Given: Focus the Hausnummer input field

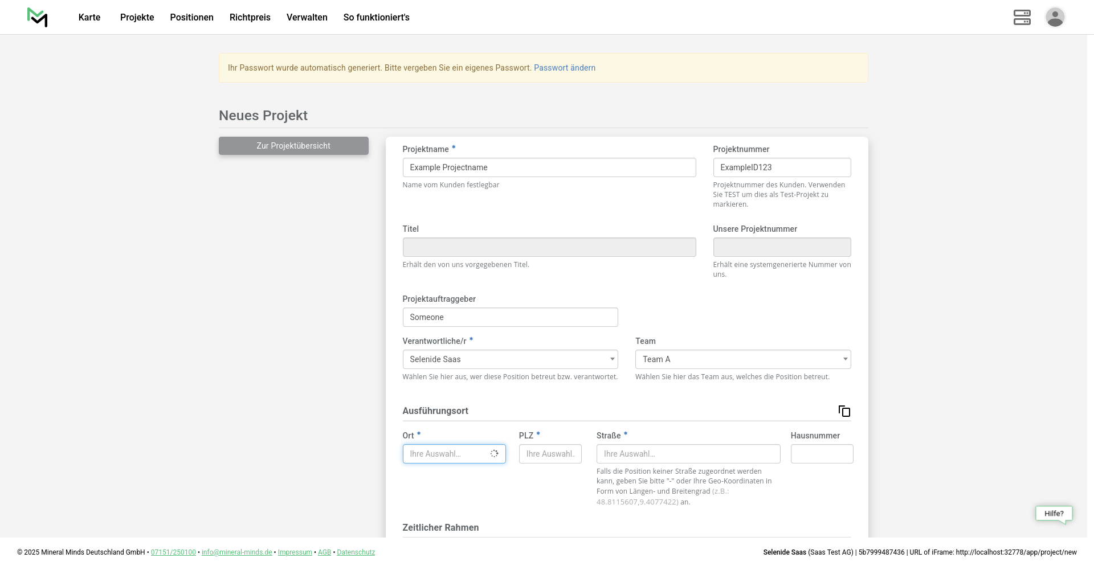Looking at the screenshot, I should (x=821, y=454).
